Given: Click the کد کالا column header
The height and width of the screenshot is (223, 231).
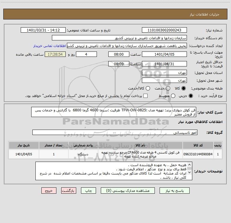Looking at the screenshot, I should pyautogui.click(x=198, y=145).
